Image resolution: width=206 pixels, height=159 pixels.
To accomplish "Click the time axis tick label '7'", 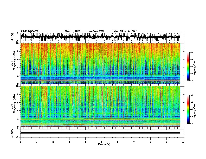I will point(134,142).
